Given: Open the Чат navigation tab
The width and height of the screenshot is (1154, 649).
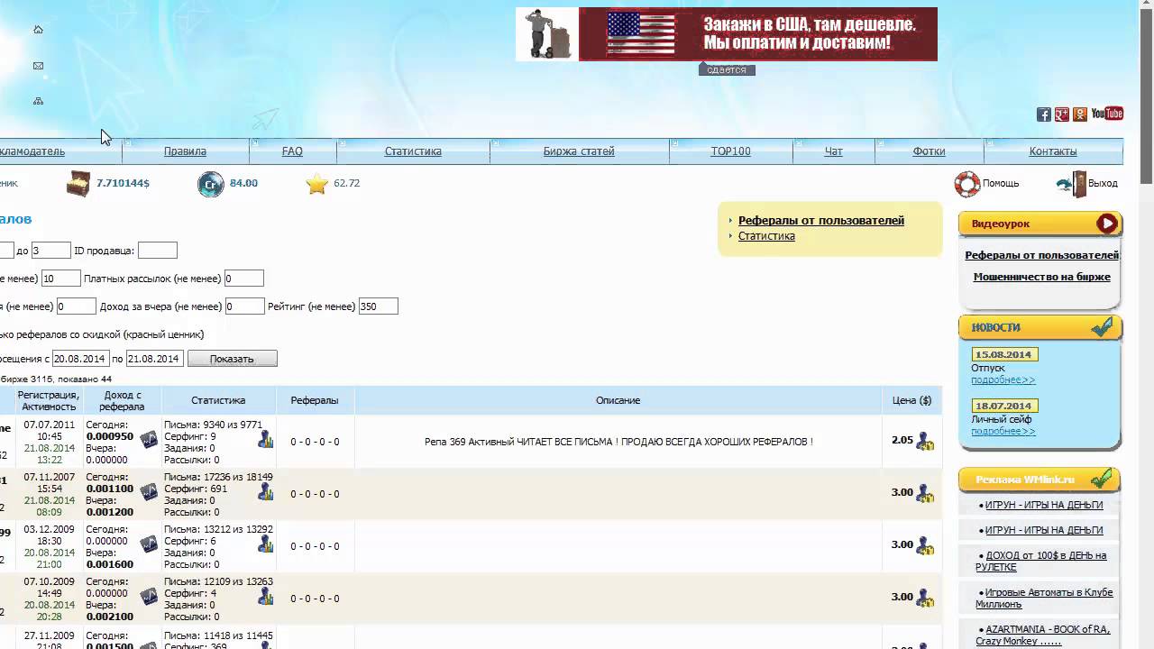Looking at the screenshot, I should pyautogui.click(x=834, y=151).
